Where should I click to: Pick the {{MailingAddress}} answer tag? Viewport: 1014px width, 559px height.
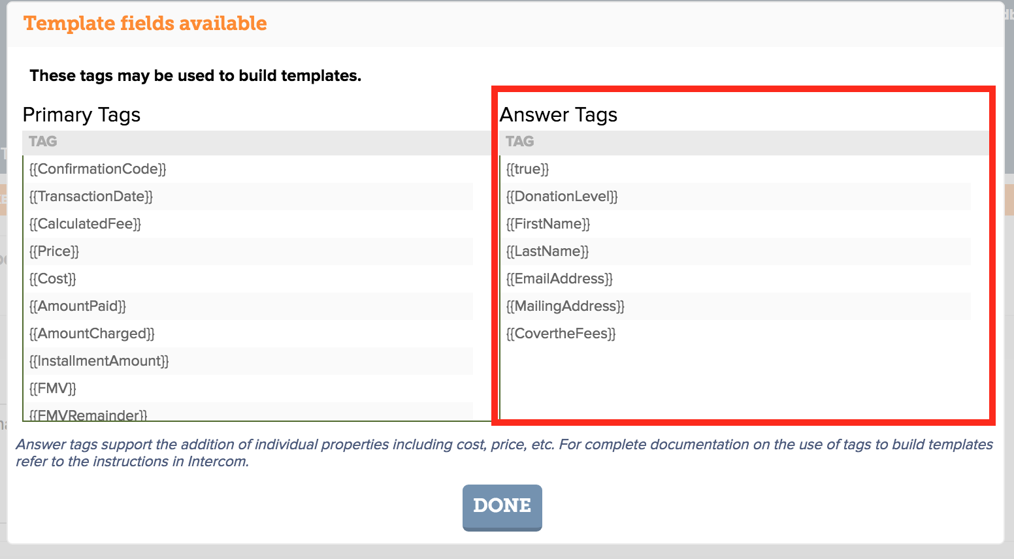[x=565, y=306]
